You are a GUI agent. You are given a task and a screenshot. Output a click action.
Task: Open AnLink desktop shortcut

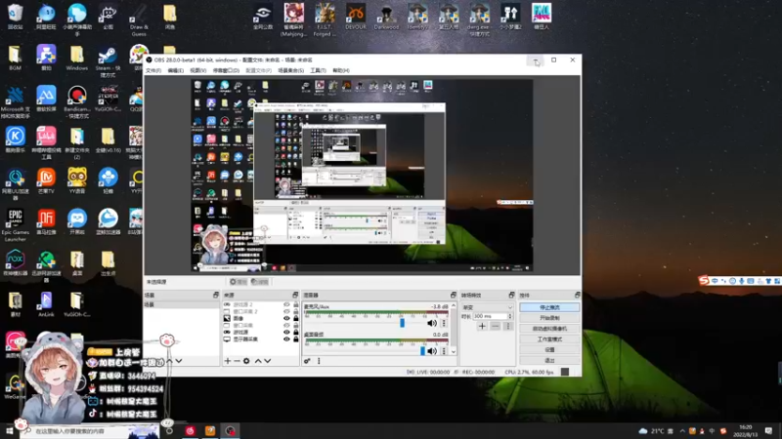[46, 304]
